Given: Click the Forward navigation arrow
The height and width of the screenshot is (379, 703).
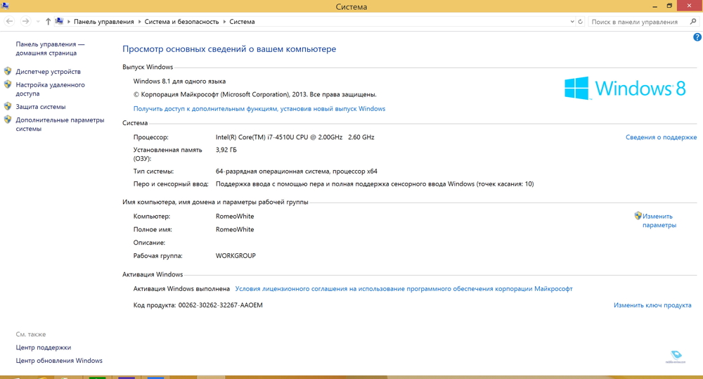Looking at the screenshot, I should 26,22.
